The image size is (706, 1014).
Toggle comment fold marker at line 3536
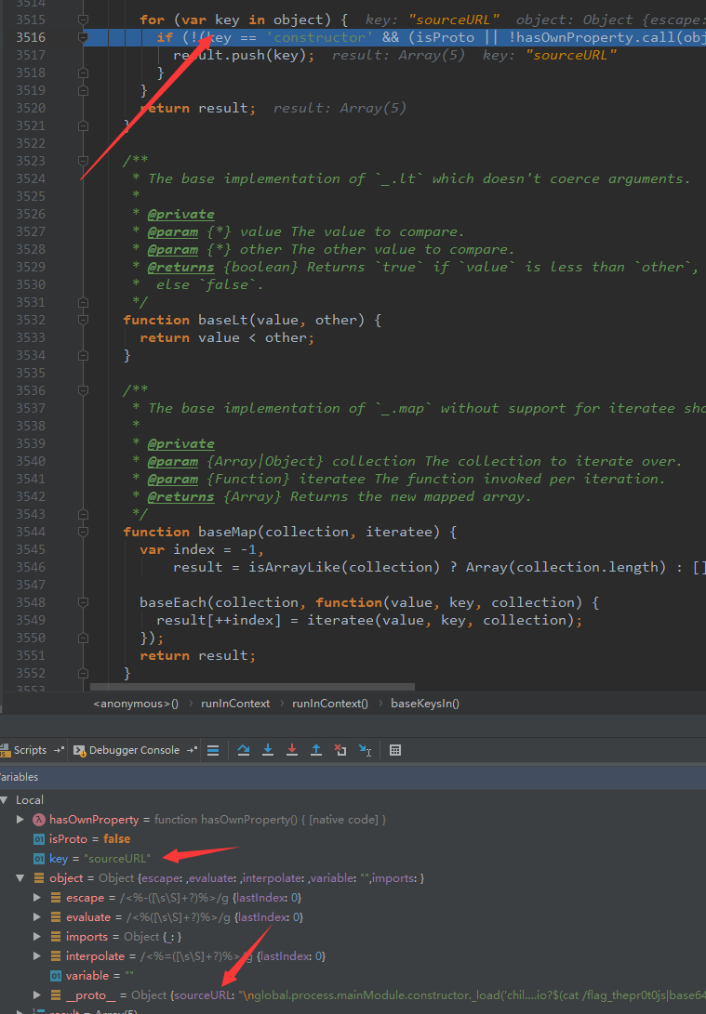pyautogui.click(x=83, y=390)
